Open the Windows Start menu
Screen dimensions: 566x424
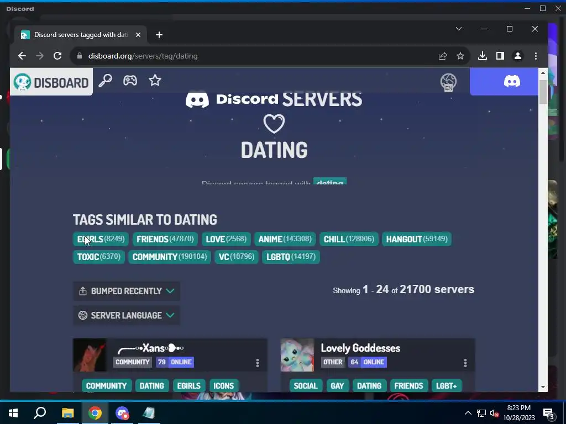click(13, 413)
